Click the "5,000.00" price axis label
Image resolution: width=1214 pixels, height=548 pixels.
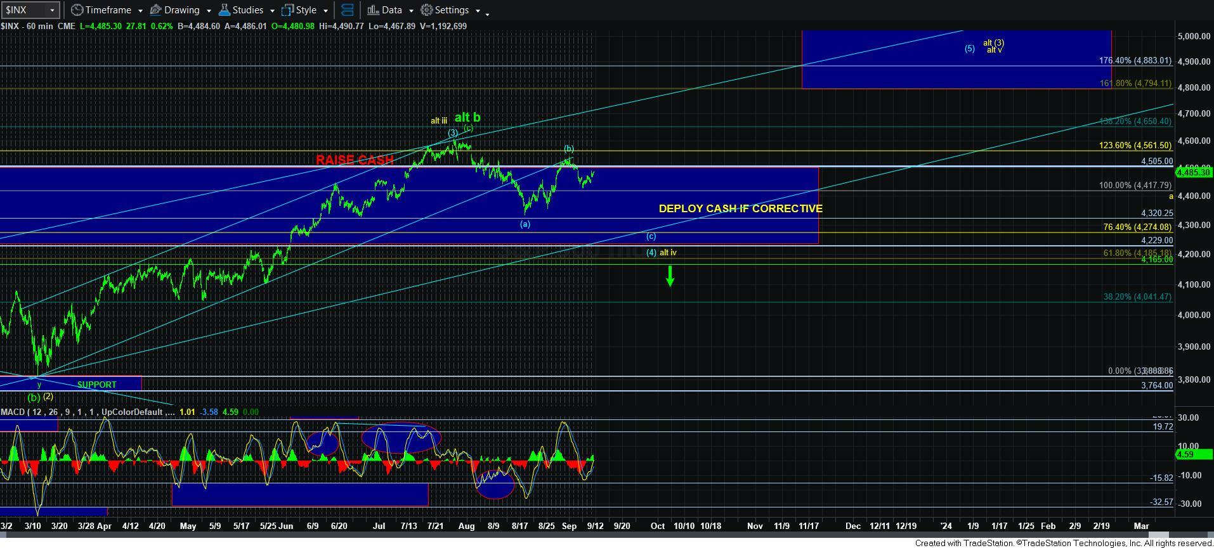pyautogui.click(x=1195, y=36)
